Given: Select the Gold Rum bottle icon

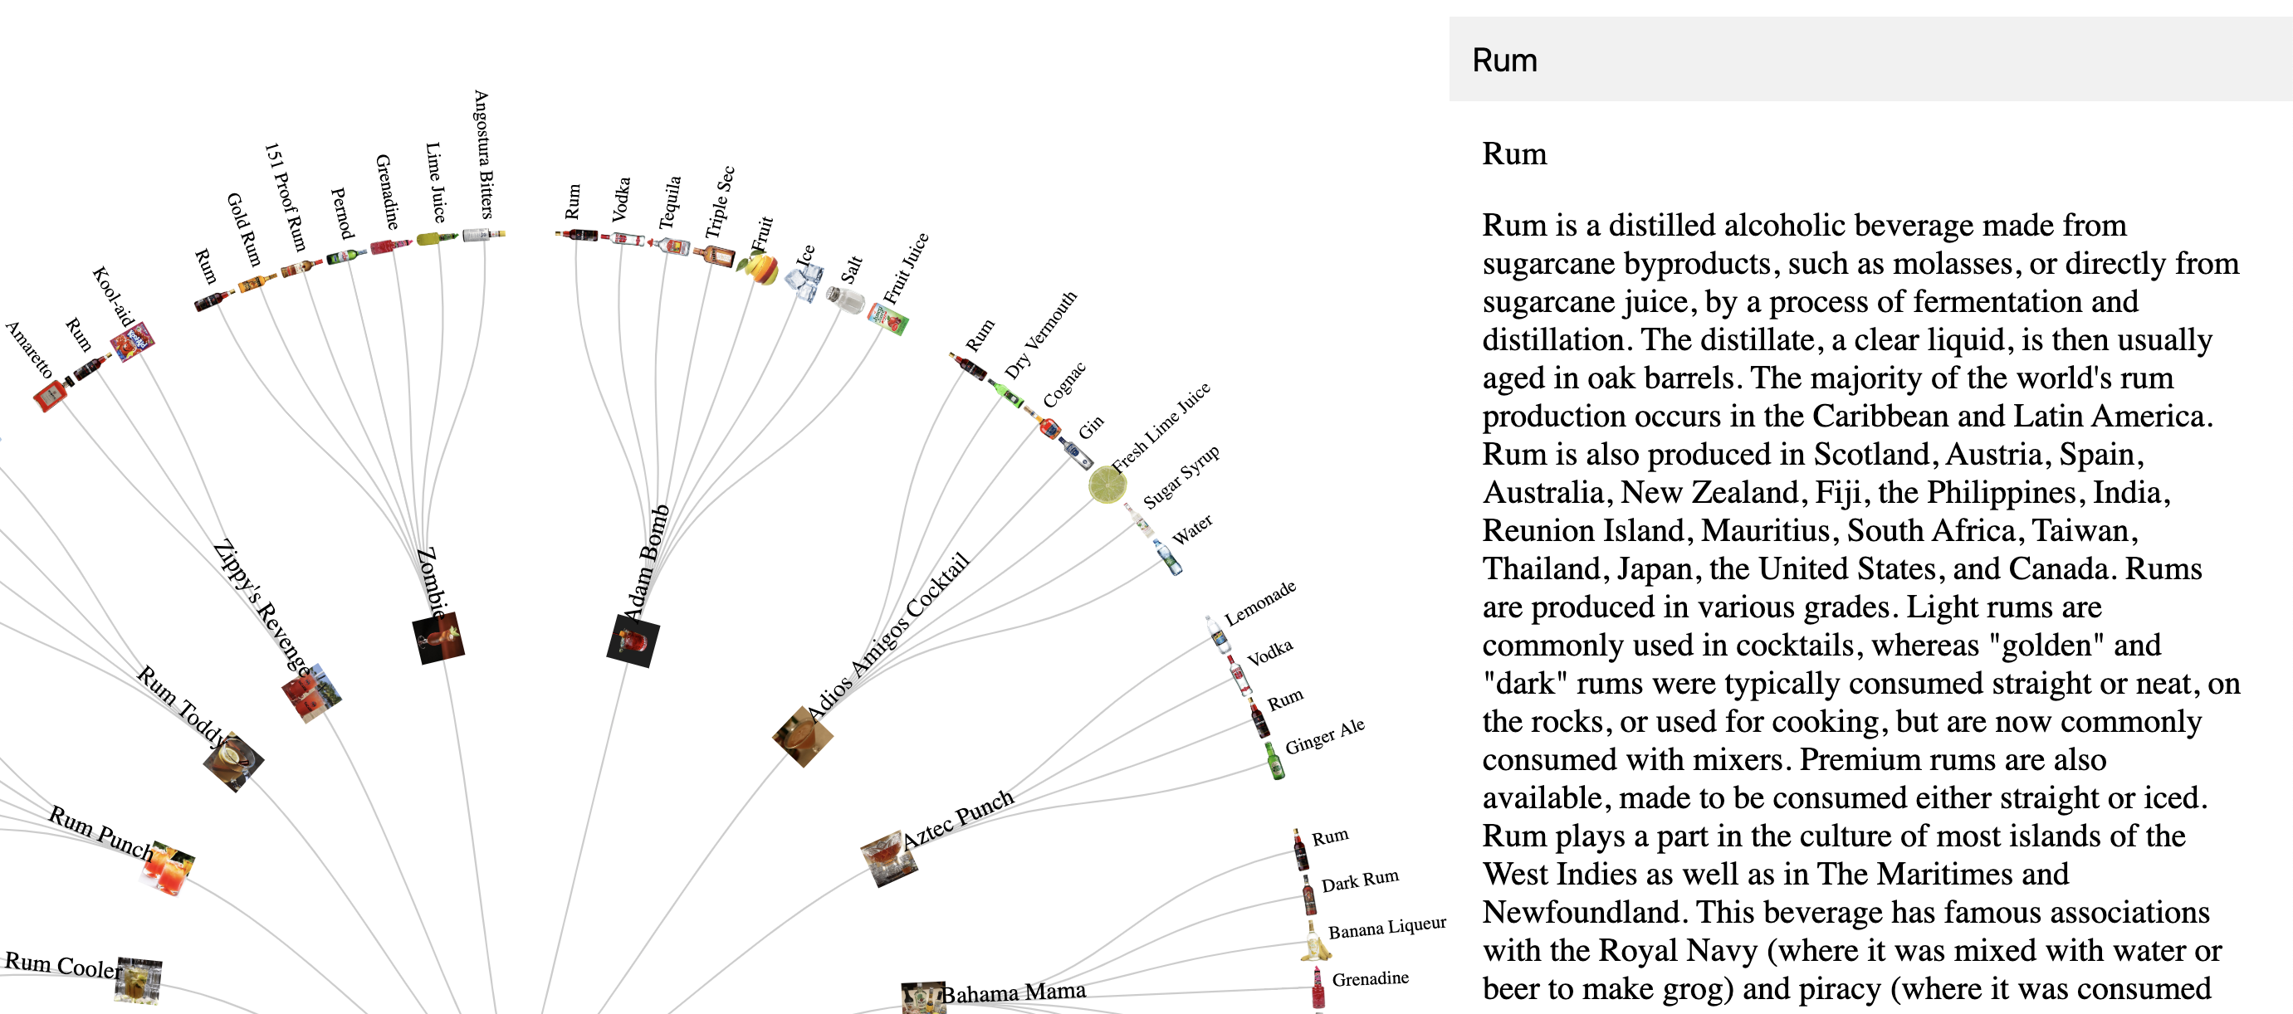Looking at the screenshot, I should (257, 283).
